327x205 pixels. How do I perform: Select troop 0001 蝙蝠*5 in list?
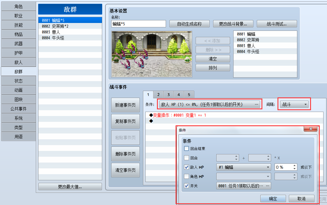pyautogui.click(x=70, y=20)
